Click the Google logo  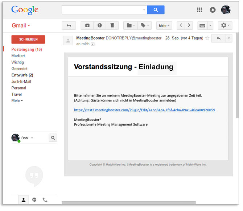[25, 10]
